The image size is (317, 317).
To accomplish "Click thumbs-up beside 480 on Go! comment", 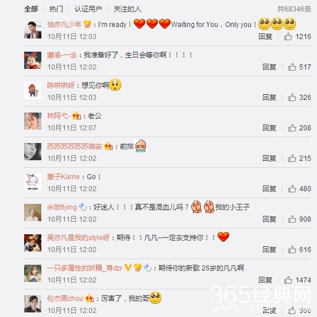I will coord(292,188).
